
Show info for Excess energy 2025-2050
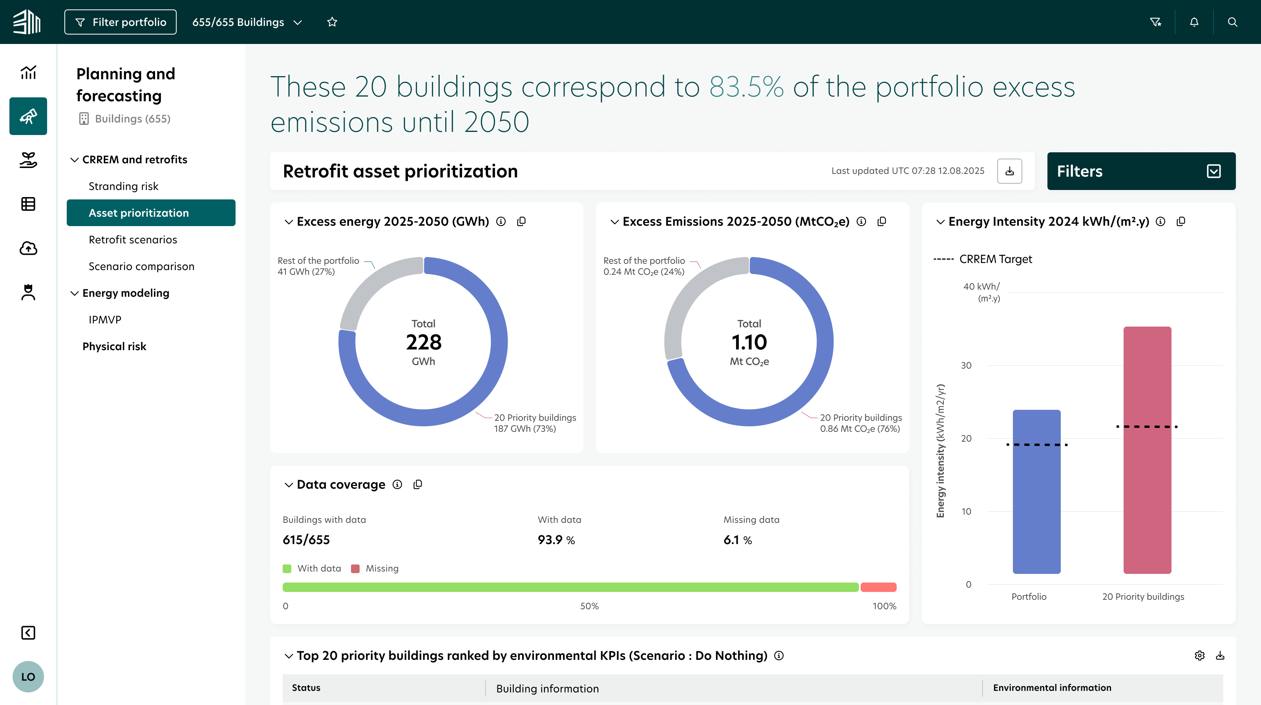(x=501, y=221)
